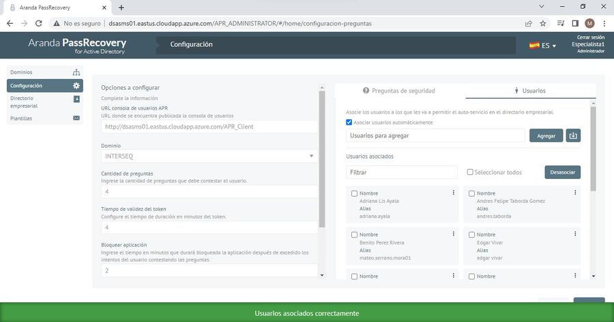This screenshot has height=322, width=614.
Task: Open the ES language dropdown arrow
Action: pos(554,46)
